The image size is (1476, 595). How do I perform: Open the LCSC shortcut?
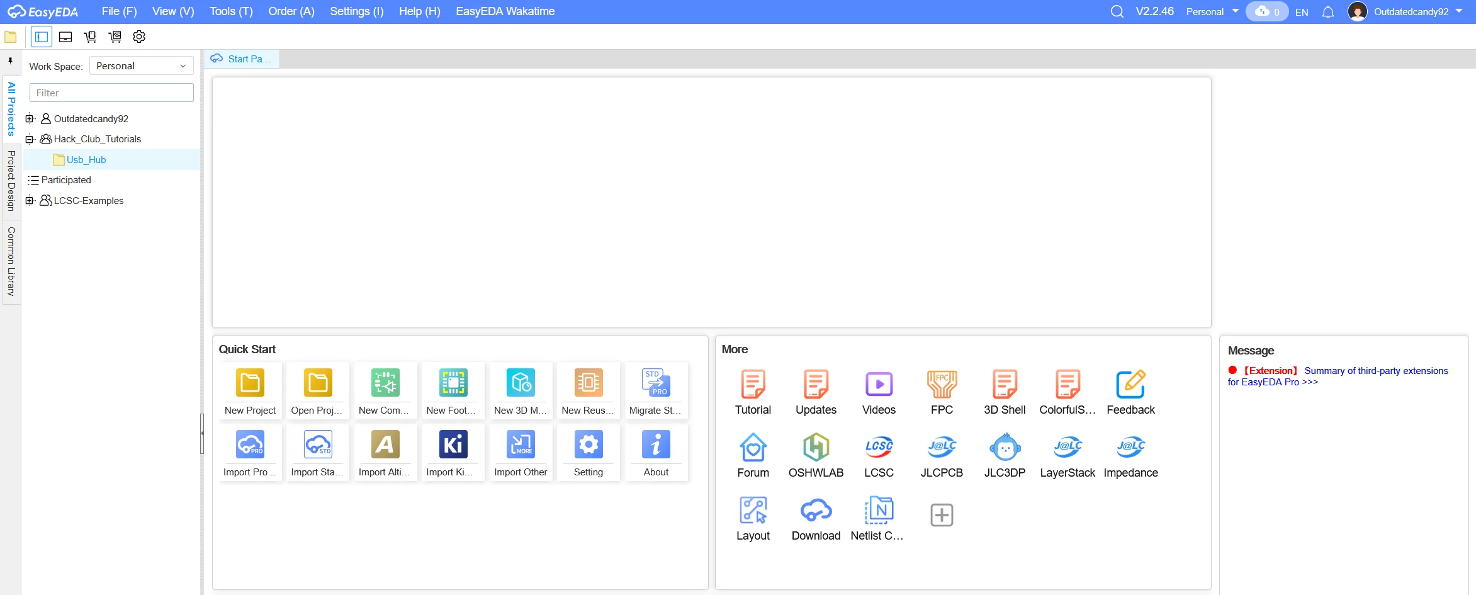point(879,455)
